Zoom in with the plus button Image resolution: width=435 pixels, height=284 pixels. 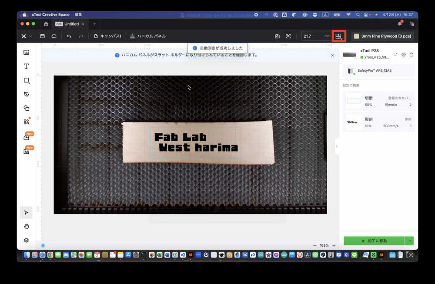[x=334, y=245]
